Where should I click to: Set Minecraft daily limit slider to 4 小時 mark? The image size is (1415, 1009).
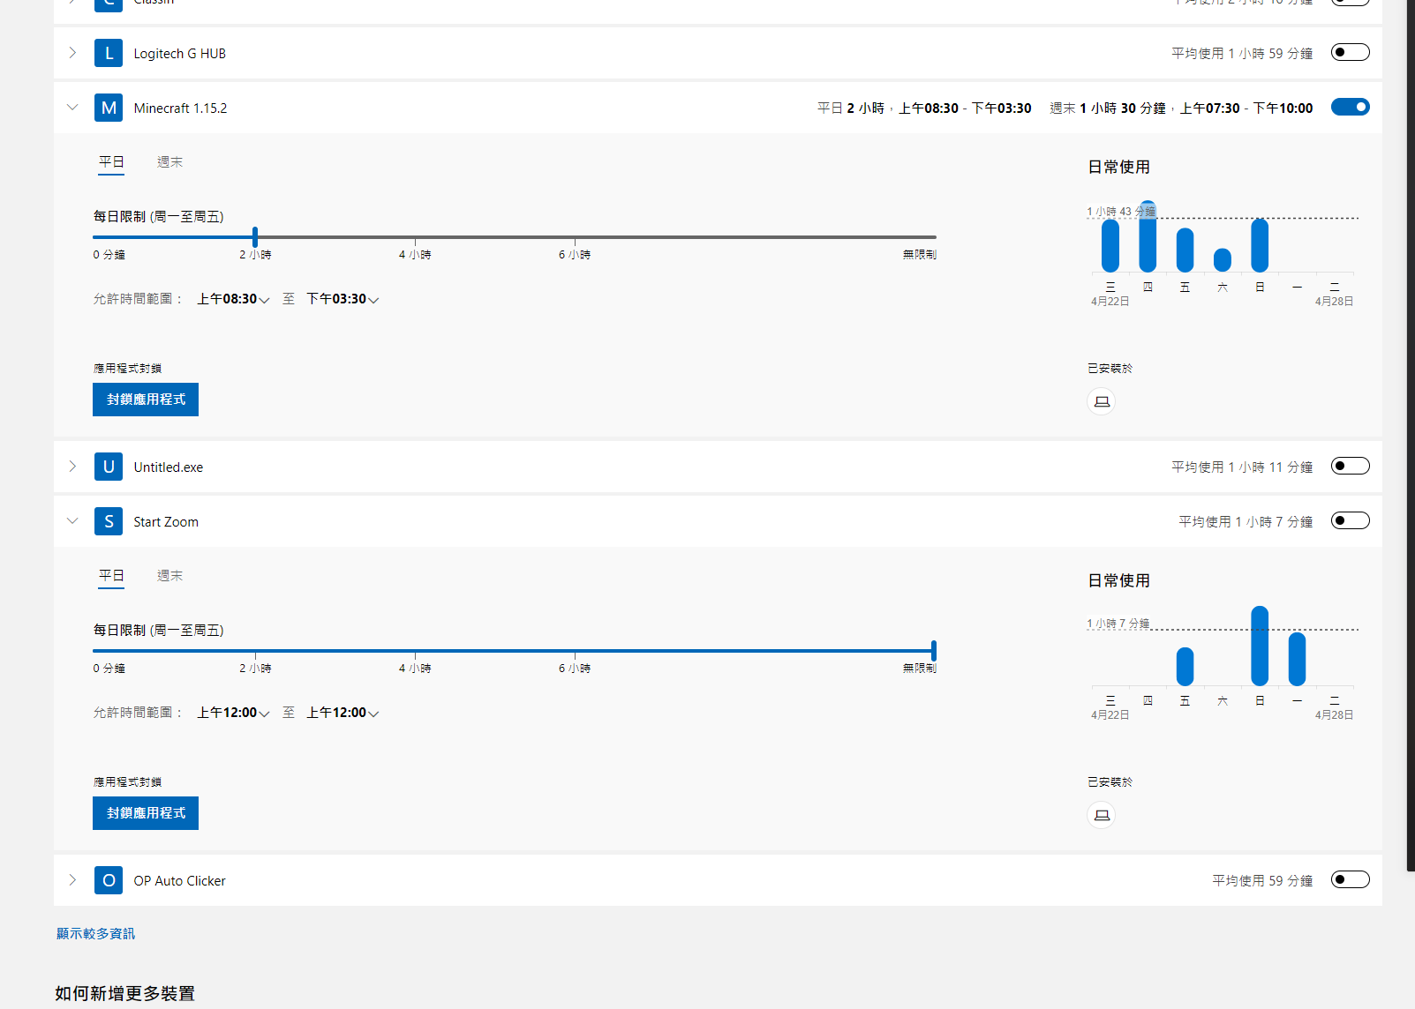415,237
